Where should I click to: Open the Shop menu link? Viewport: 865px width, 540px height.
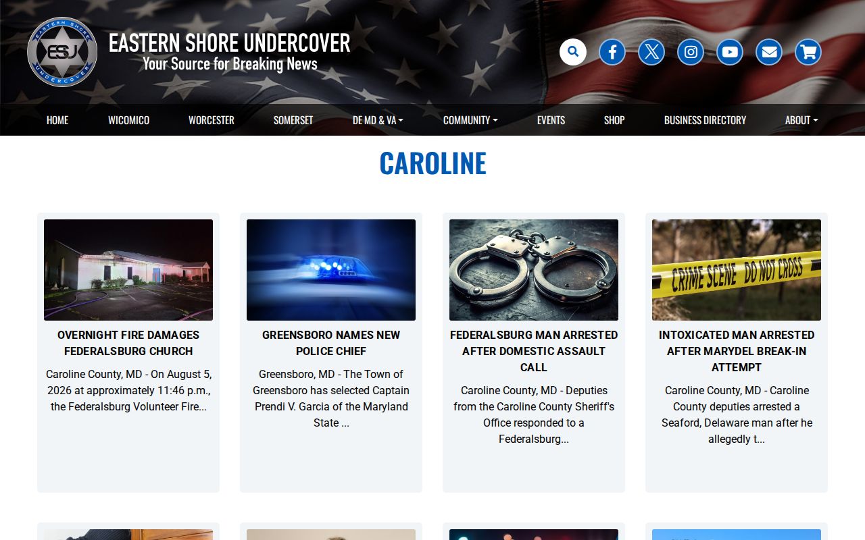[x=614, y=120]
